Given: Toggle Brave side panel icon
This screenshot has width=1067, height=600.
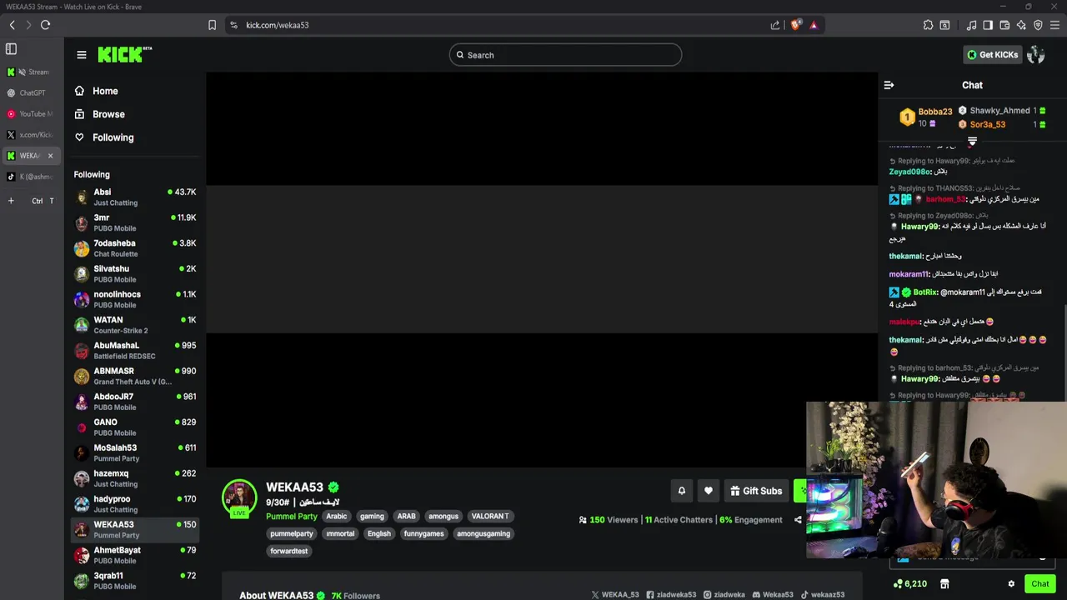Looking at the screenshot, I should (988, 25).
